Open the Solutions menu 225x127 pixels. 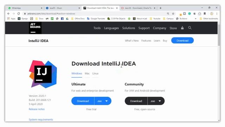(x=129, y=28)
